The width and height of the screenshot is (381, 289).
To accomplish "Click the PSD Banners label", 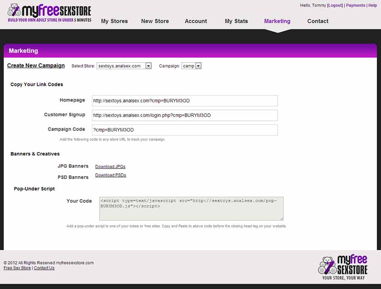I will [x=73, y=177].
